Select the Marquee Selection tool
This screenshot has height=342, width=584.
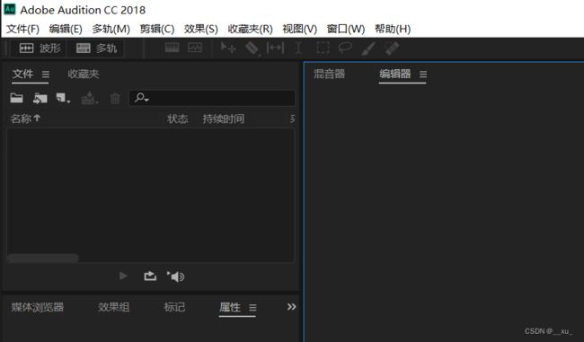[323, 48]
